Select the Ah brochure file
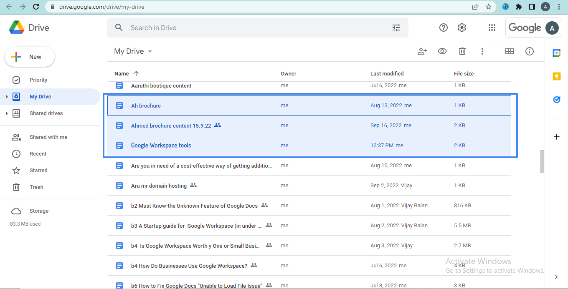The height and width of the screenshot is (289, 568). (x=309, y=106)
